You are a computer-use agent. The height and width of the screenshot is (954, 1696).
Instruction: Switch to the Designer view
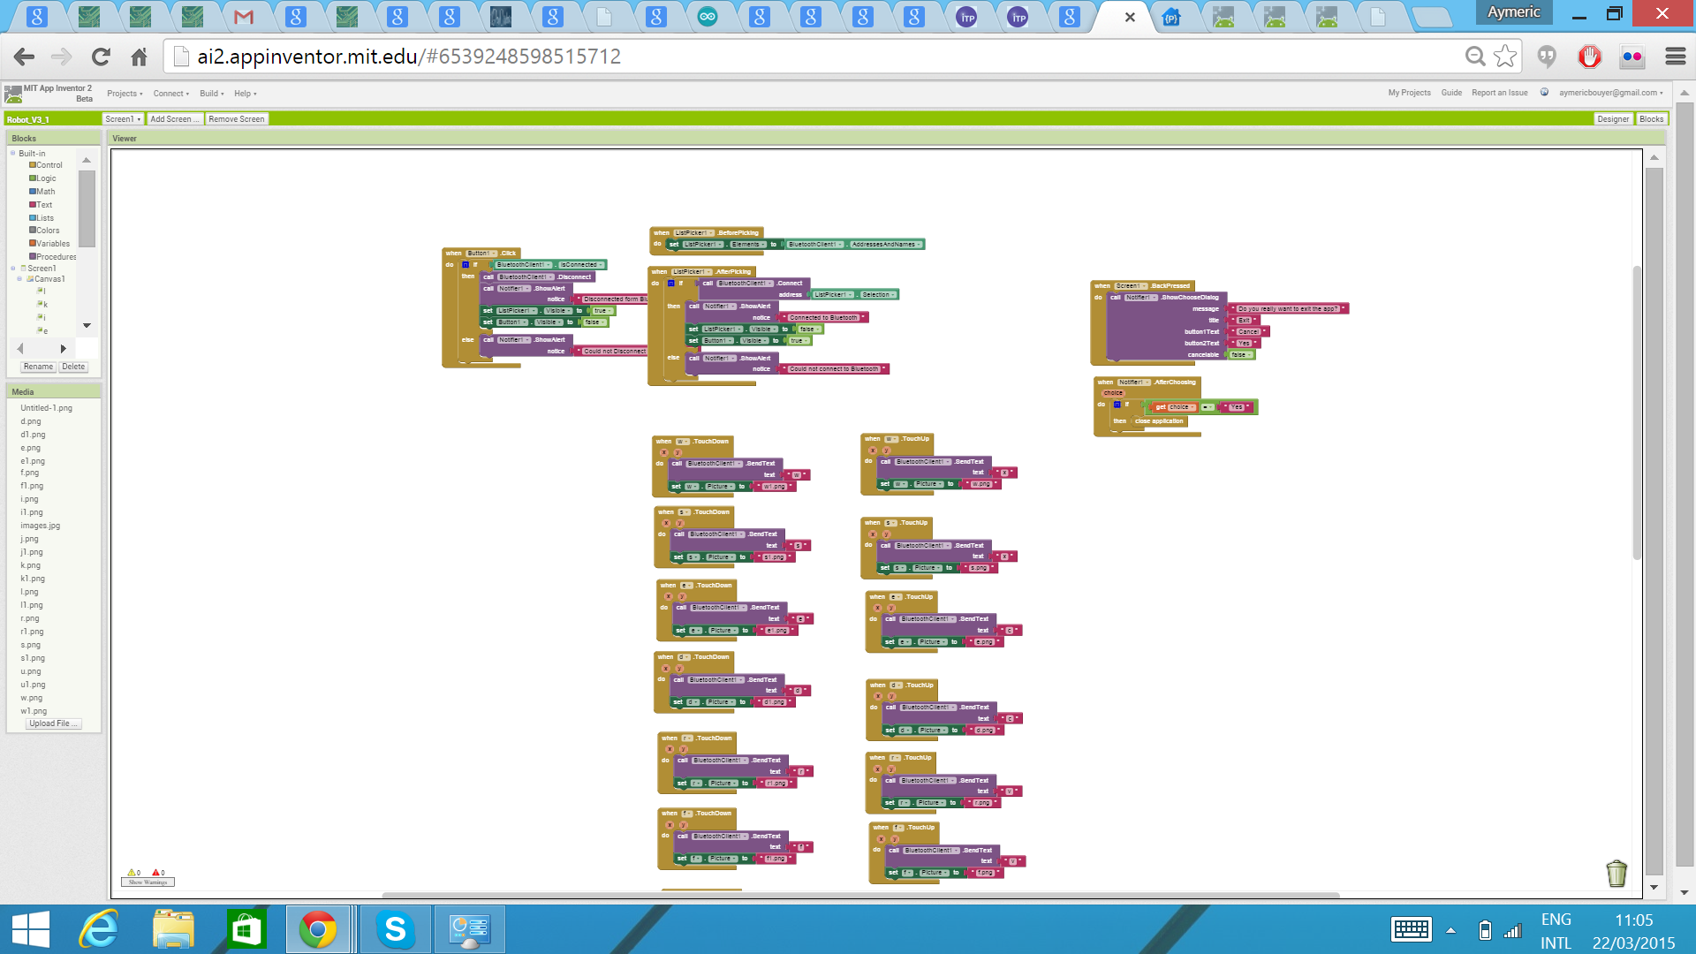coord(1613,119)
